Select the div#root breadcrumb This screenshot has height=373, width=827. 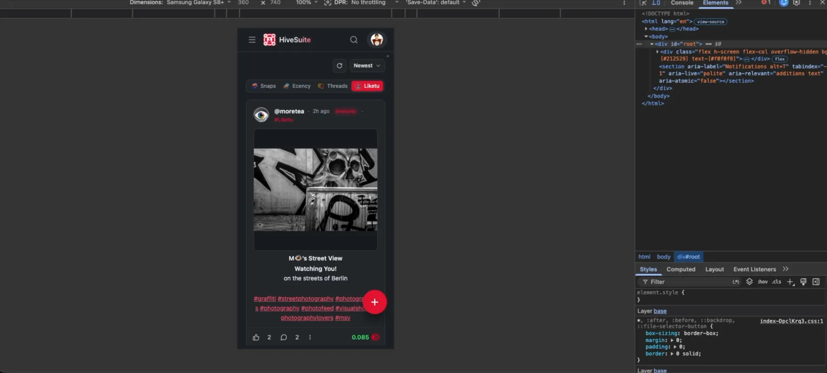[689, 257]
